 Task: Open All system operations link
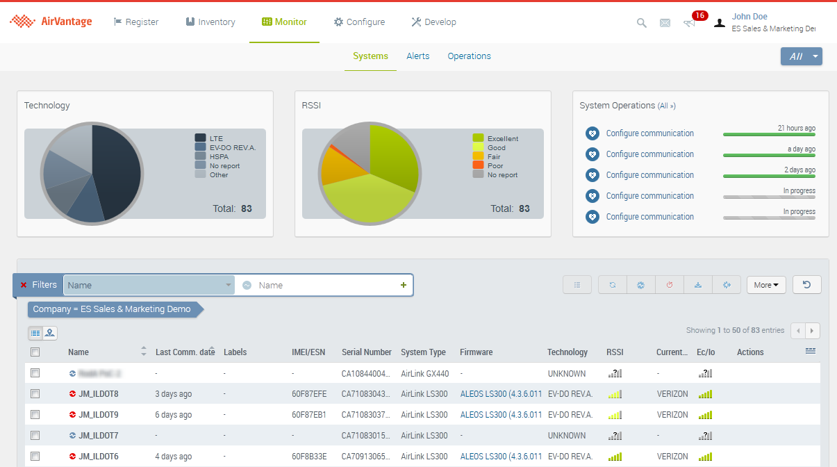click(666, 106)
